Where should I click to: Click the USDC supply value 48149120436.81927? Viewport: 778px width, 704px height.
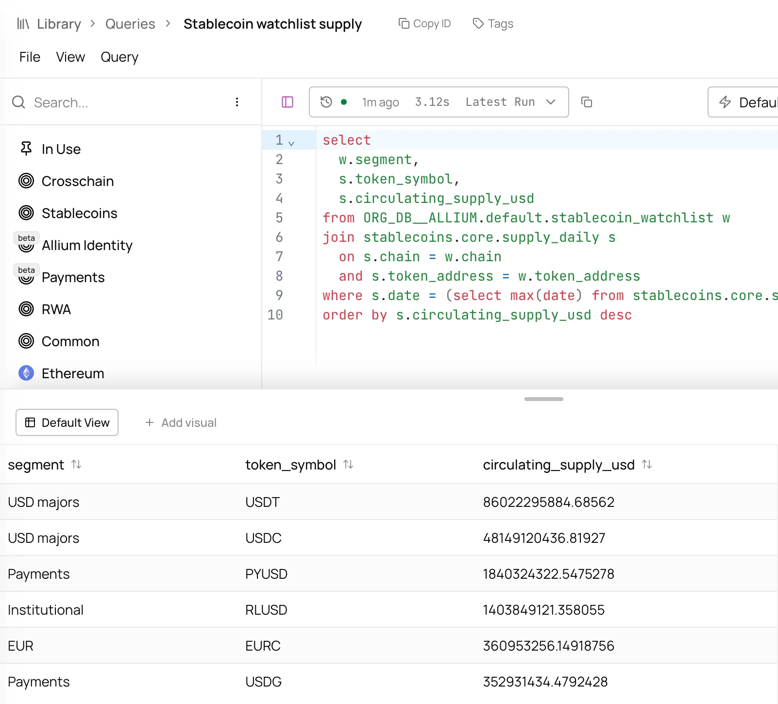pyautogui.click(x=544, y=538)
